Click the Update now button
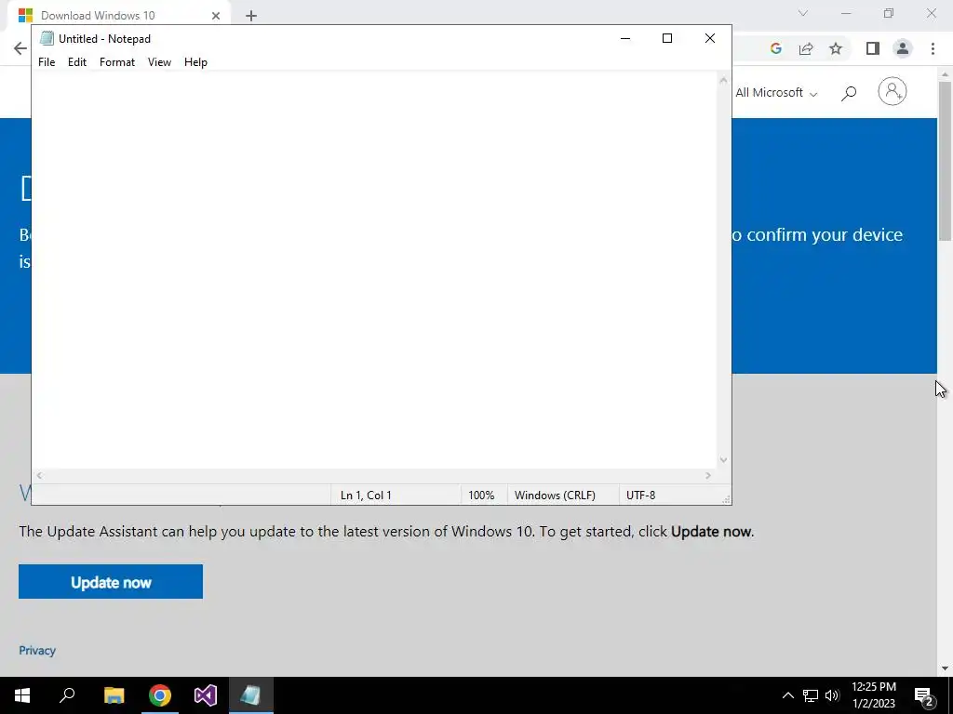 [x=111, y=582]
